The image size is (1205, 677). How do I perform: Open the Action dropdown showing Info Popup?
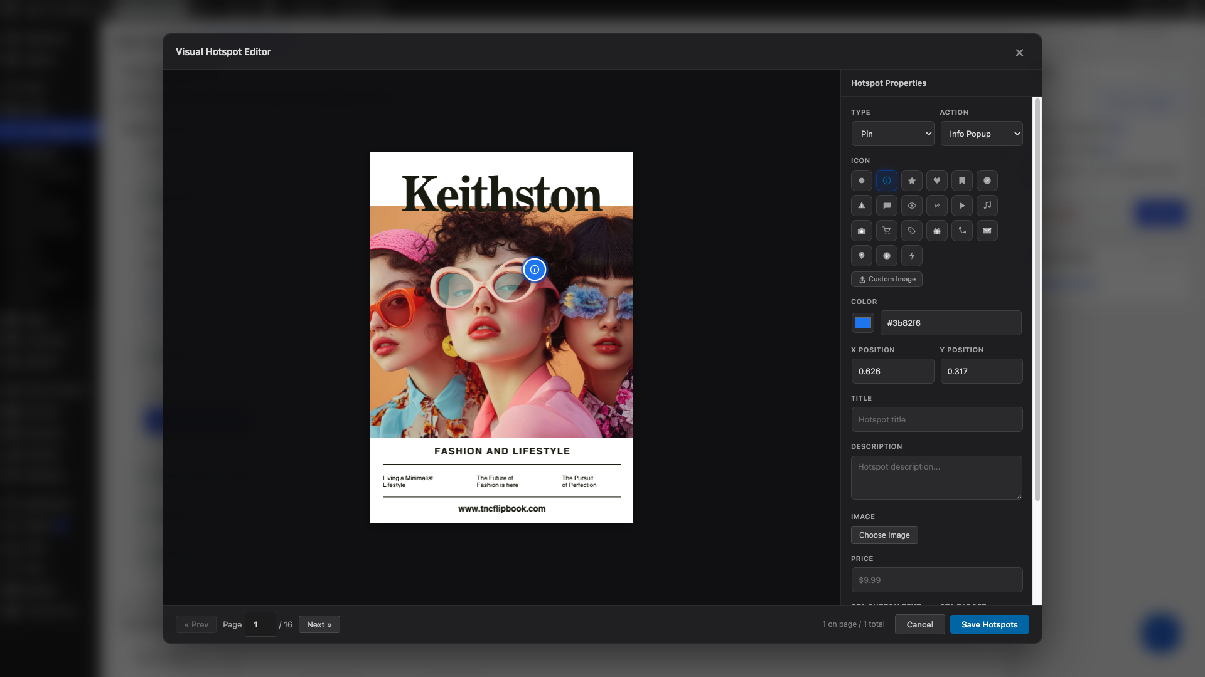point(982,134)
